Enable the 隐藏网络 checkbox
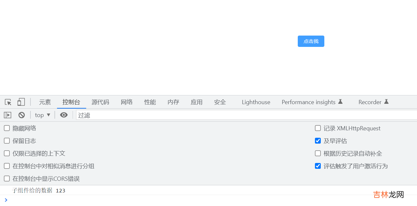Image resolution: width=417 pixels, height=206 pixels. click(x=7, y=128)
